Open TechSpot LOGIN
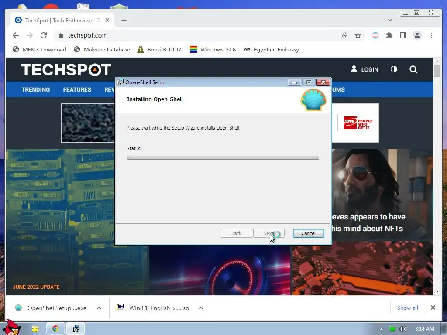This screenshot has height=335, width=447. (364, 69)
